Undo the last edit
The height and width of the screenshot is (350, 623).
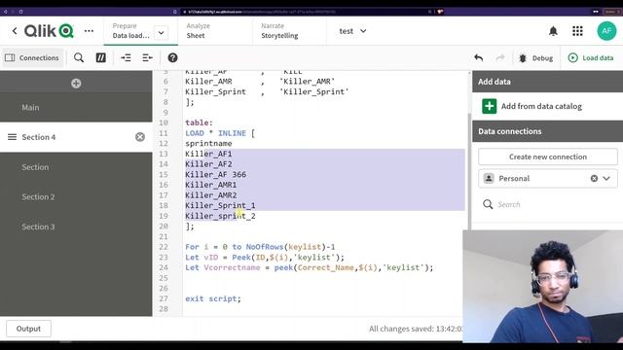click(478, 58)
